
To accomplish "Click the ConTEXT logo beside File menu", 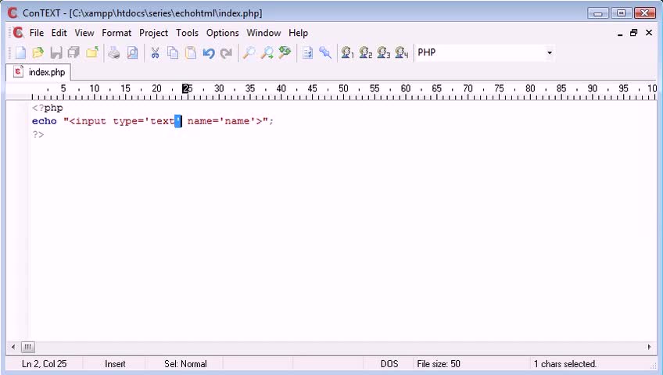I will [x=18, y=33].
